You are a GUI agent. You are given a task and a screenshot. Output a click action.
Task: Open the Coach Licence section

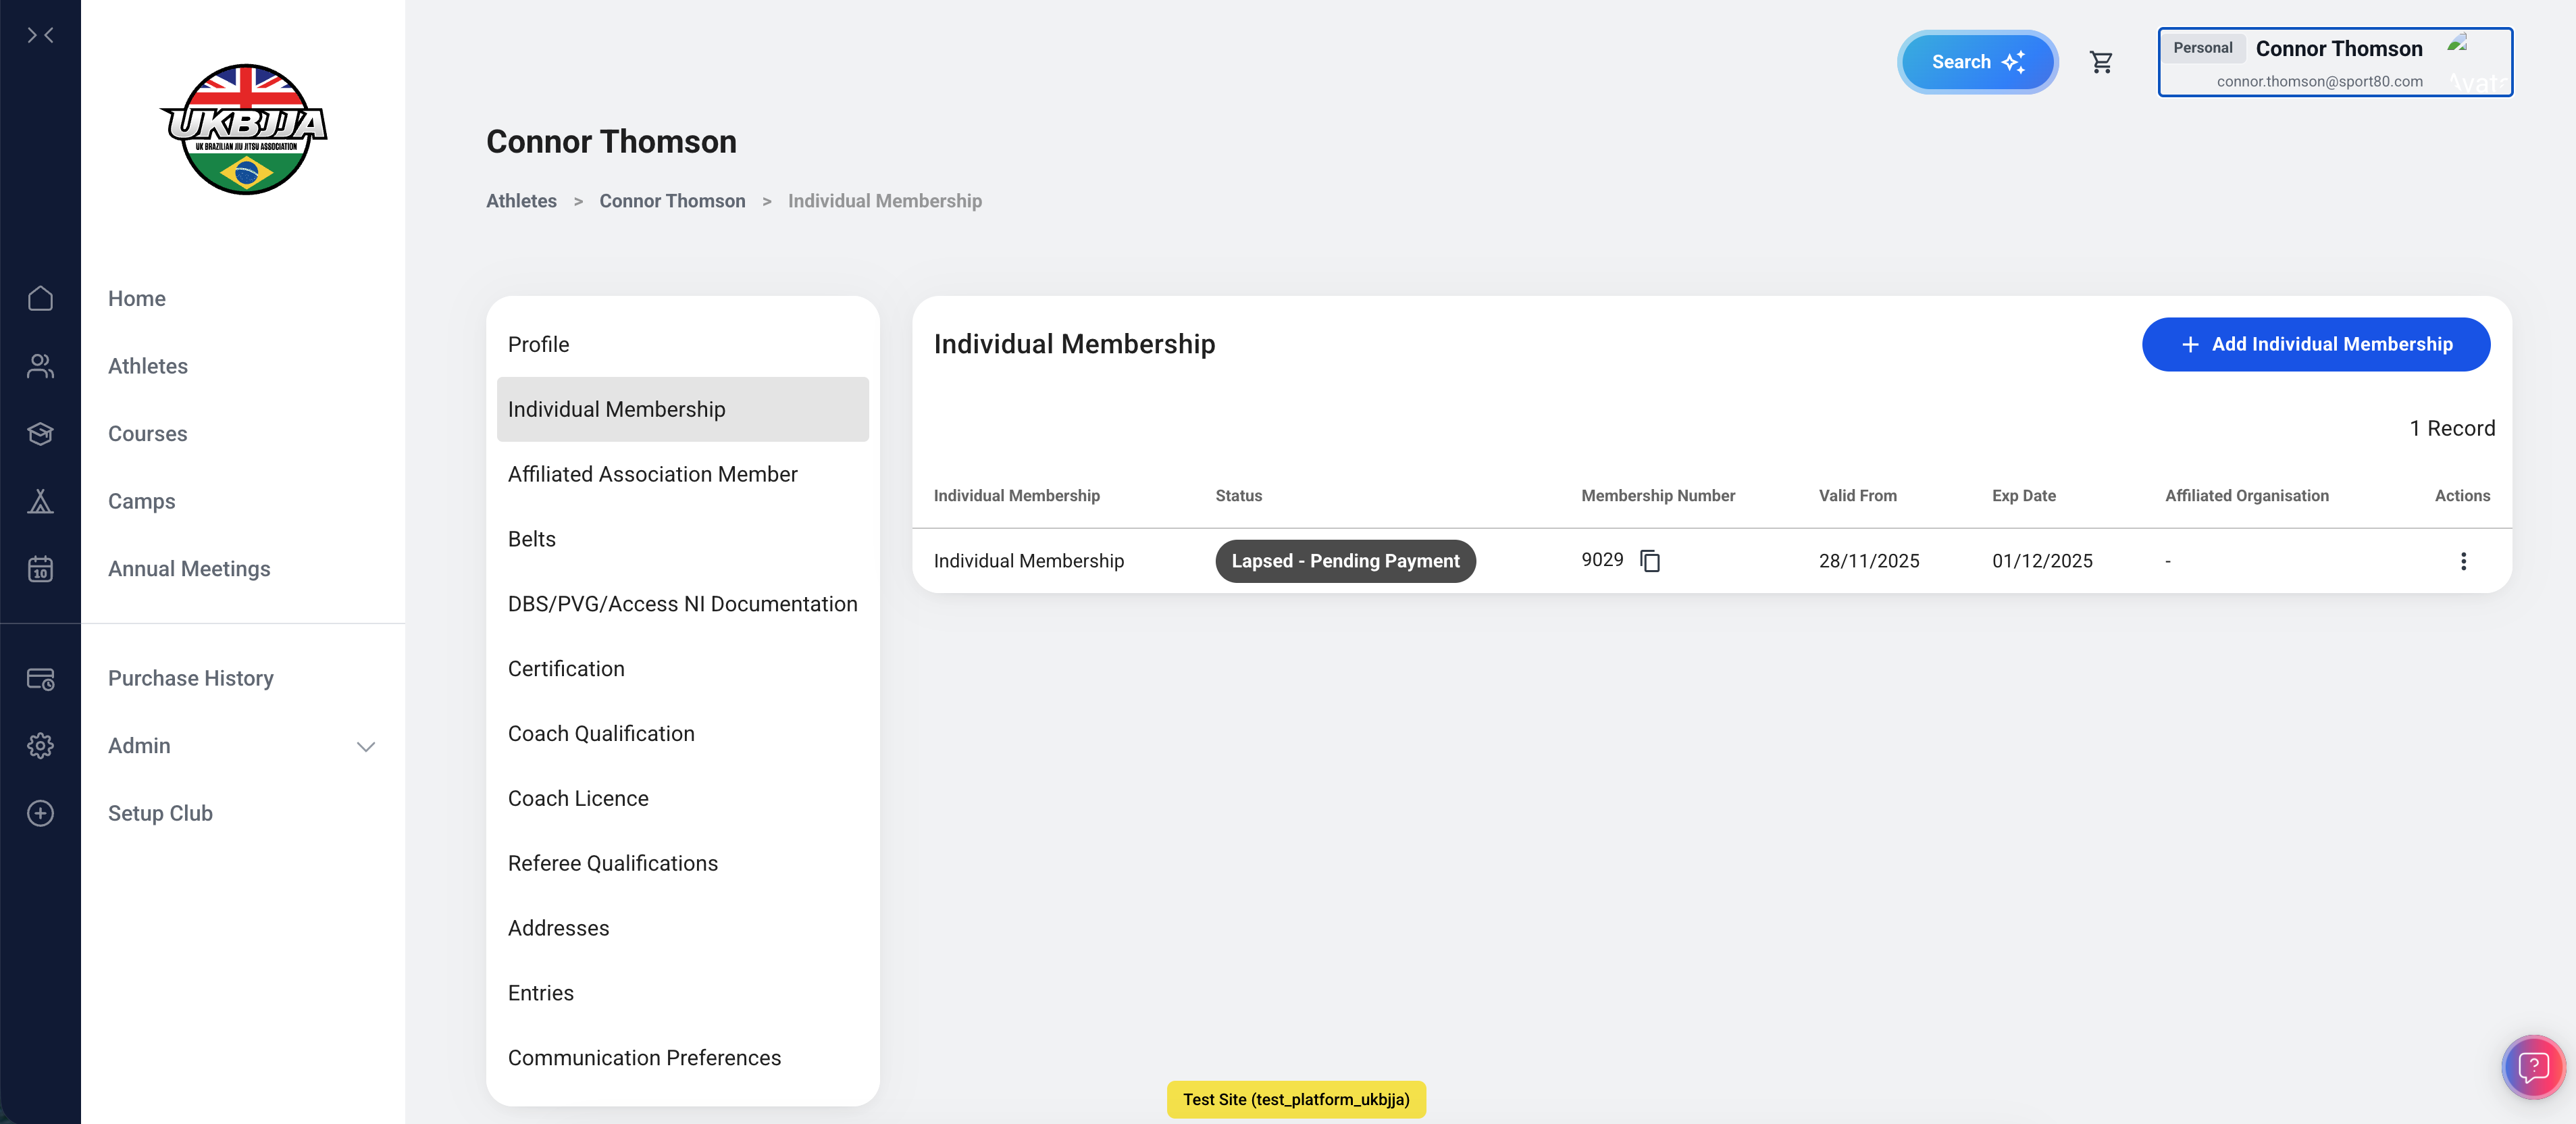point(578,798)
